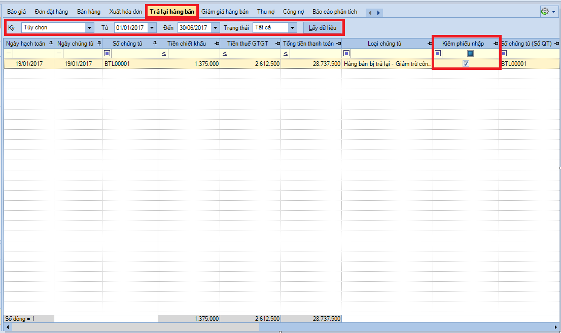The height and width of the screenshot is (333, 561).
Task: Toggle Kiêm phiếu nhập checkbox for BTL00001 row
Action: [x=466, y=64]
